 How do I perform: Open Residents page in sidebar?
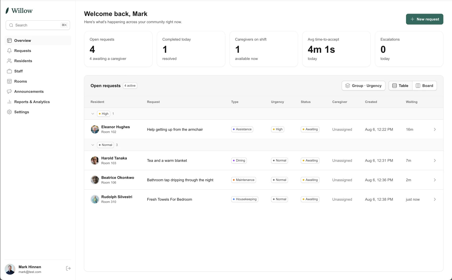(38, 61)
